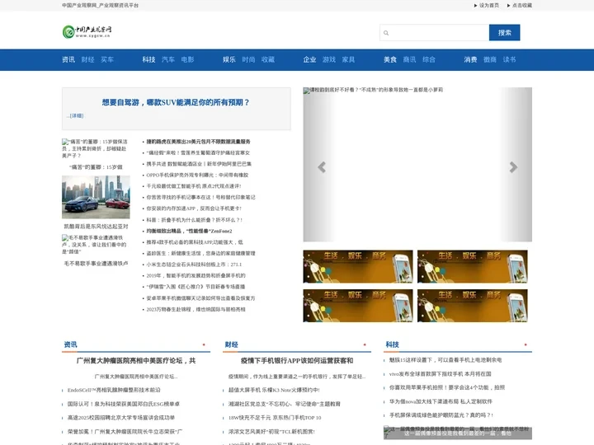This screenshot has width=594, height=445.
Task: Open article 华为借nova加大线下渠道布局
Action: pos(441,401)
